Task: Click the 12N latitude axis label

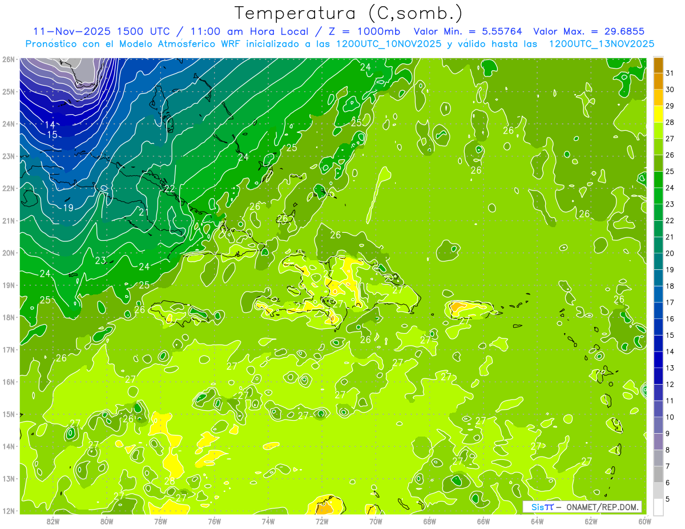Action: (x=9, y=511)
